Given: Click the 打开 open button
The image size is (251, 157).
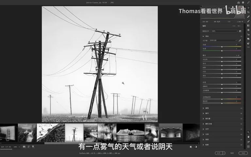Looking at the screenshot, I should click(x=219, y=153).
